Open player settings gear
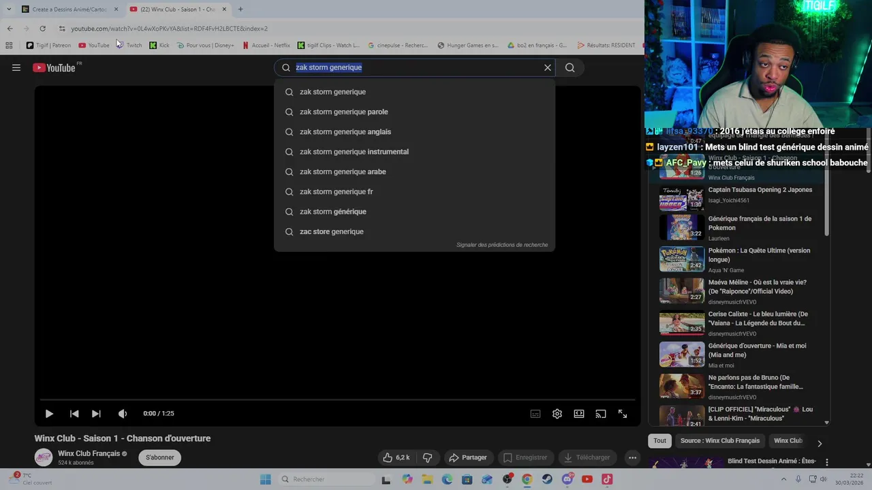The height and width of the screenshot is (490, 872). [557, 414]
